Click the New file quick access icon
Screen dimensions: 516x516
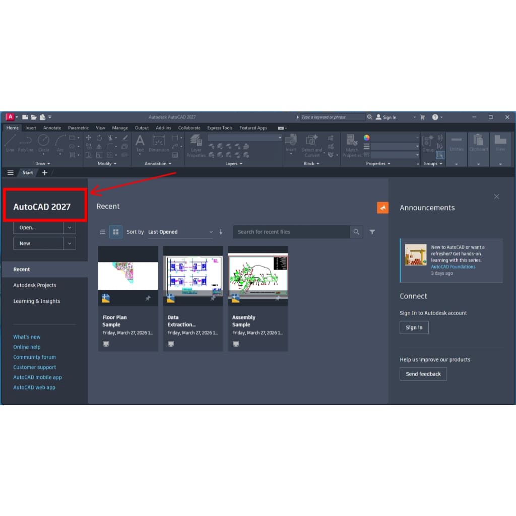point(25,117)
